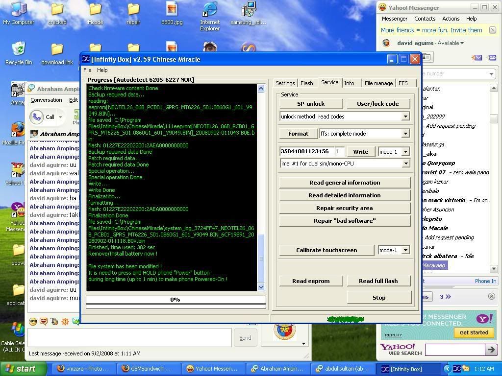Open My Computer desktop icon
The image size is (502, 376).
coord(19,13)
